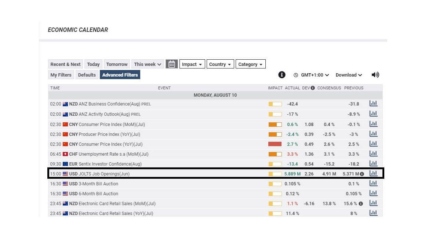
Task: Click orange impact bar on CHF Unemployment row
Action: coord(275,154)
